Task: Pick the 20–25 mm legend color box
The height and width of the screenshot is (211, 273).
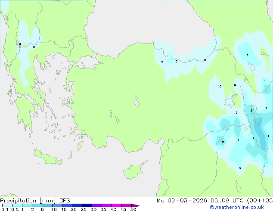Action: pos(77,205)
